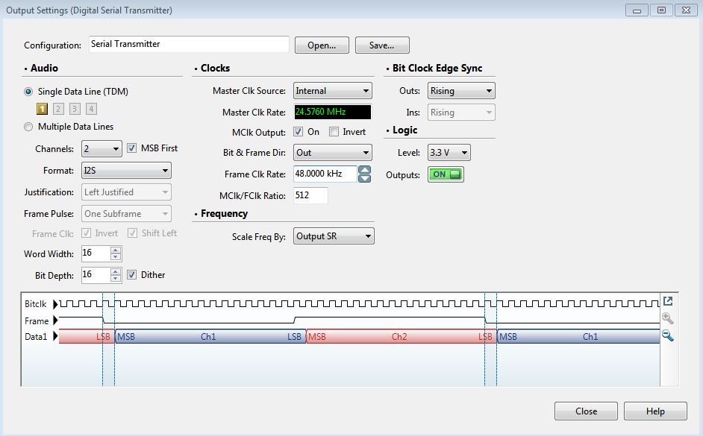Click the Configuration name field
This screenshot has height=436, width=703.
click(189, 44)
